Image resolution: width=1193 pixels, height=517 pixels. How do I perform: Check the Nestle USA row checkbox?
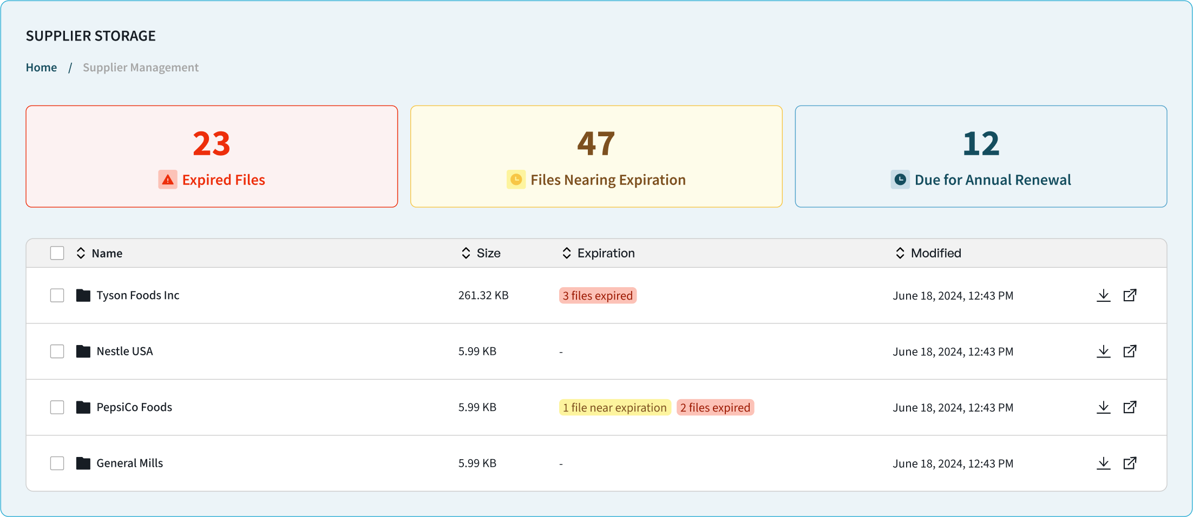coord(57,352)
